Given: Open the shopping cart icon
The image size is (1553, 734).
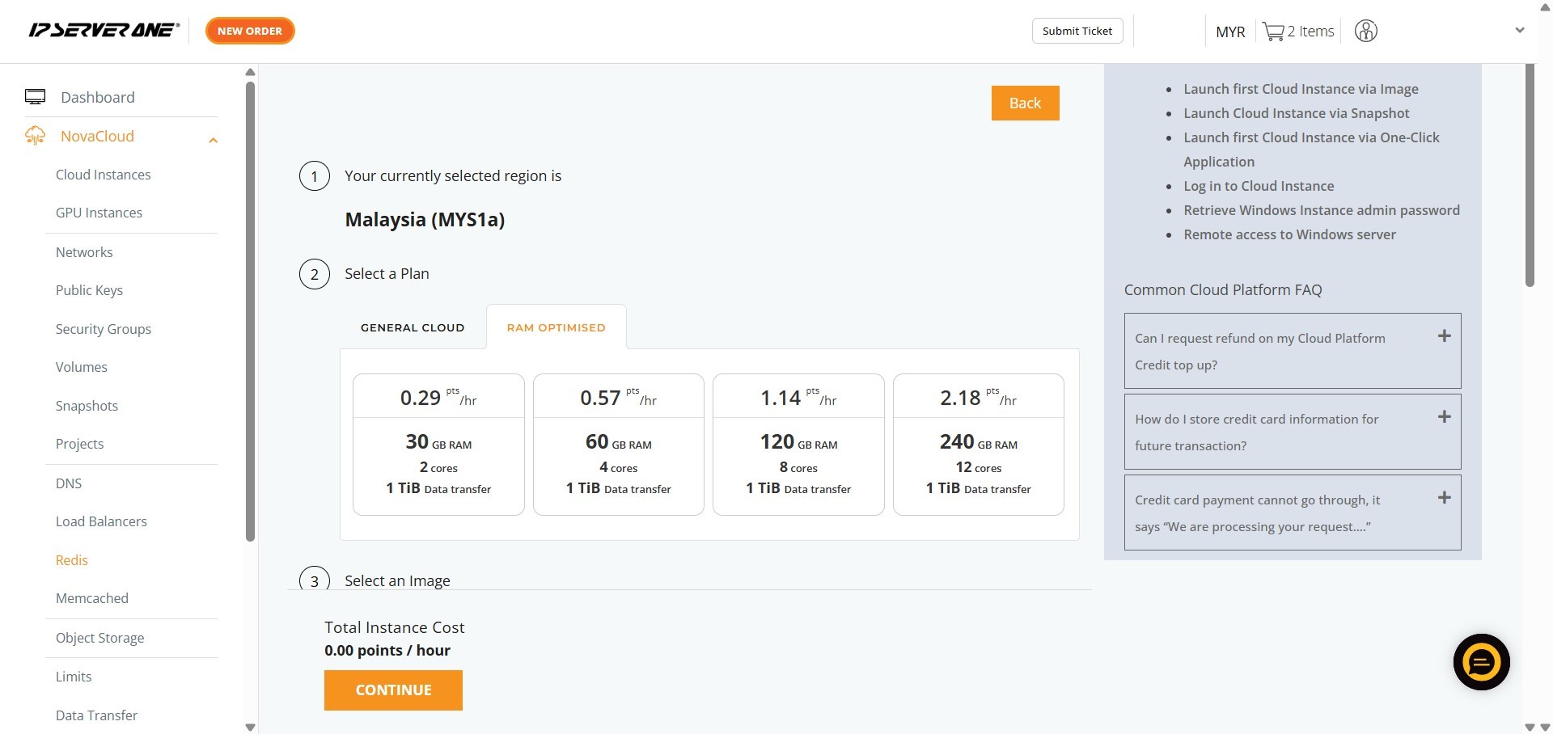Looking at the screenshot, I should (x=1273, y=32).
